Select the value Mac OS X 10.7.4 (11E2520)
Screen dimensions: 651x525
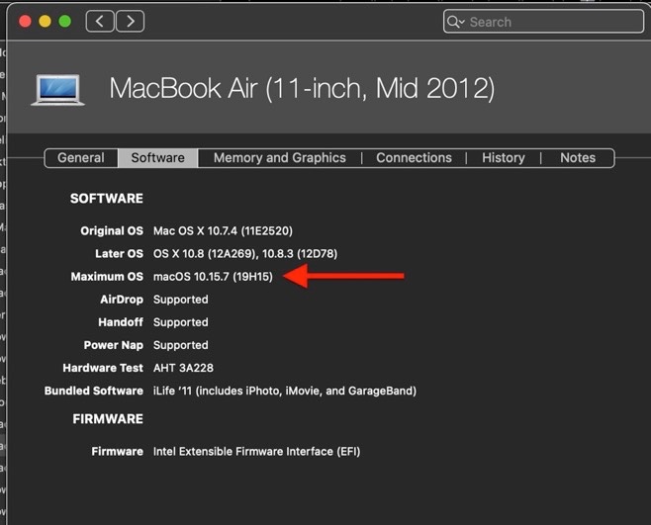[223, 230]
